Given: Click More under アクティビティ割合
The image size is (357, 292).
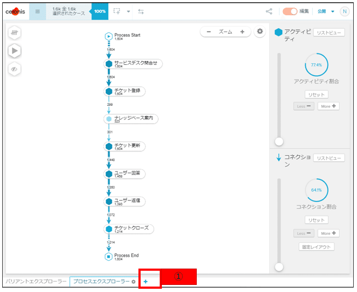Looking at the screenshot, I should click(328, 106).
